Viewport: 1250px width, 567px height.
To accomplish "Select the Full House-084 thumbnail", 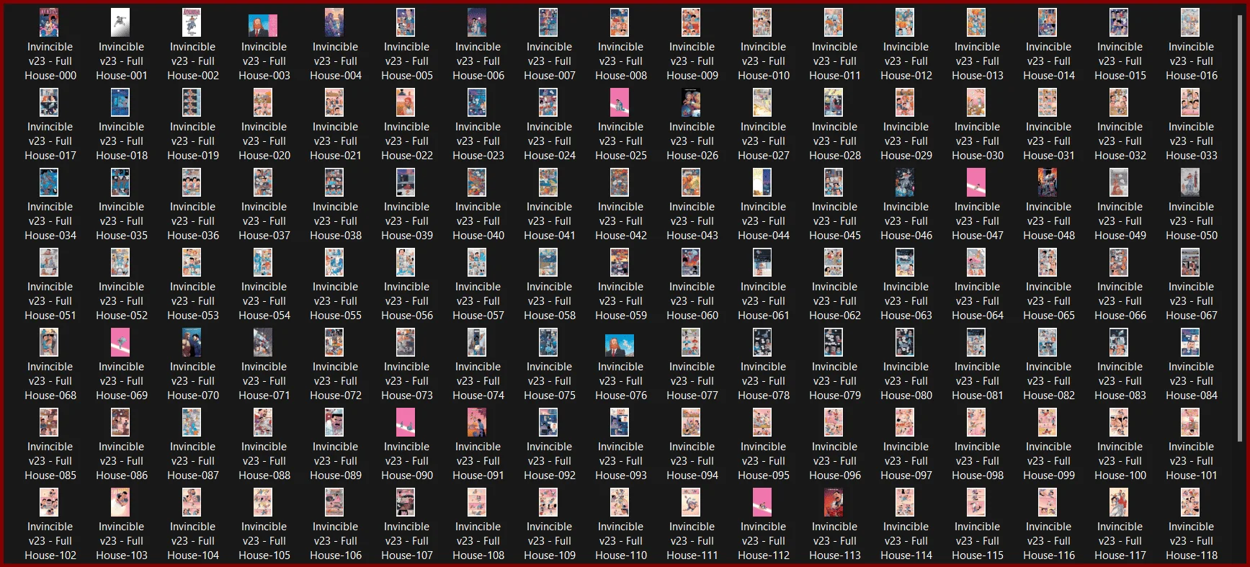I will [x=1190, y=343].
